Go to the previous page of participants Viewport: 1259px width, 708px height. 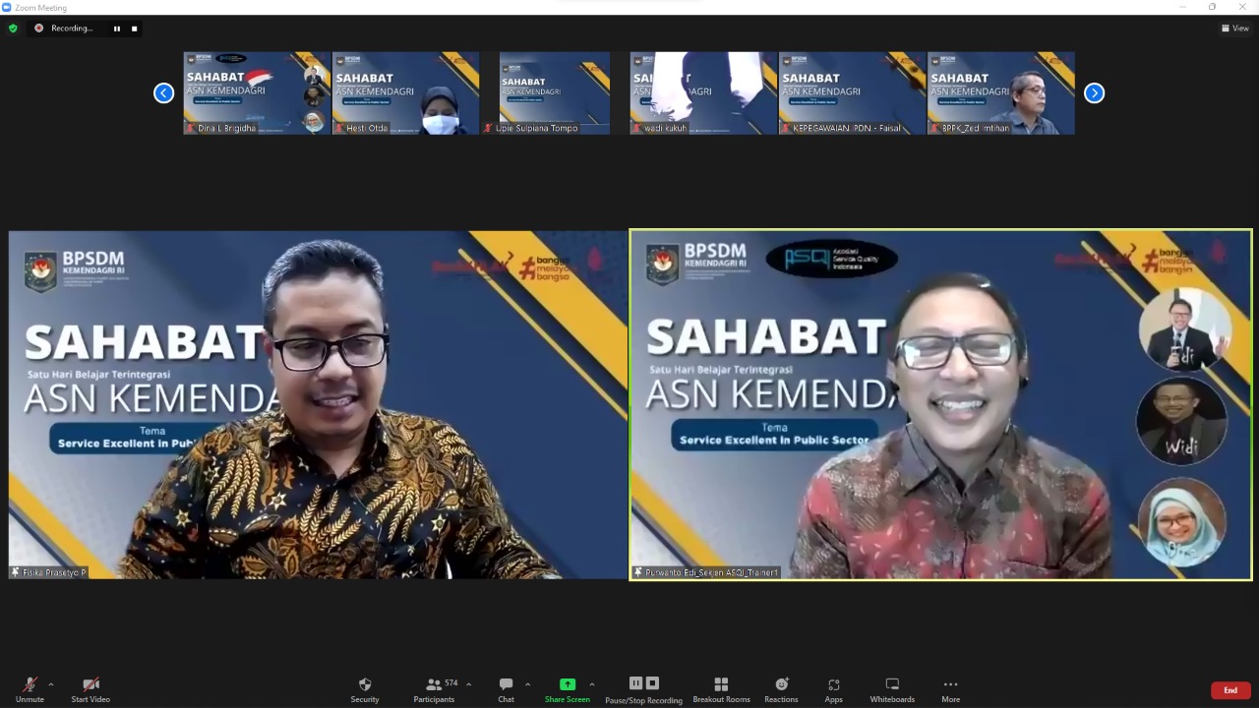click(163, 92)
